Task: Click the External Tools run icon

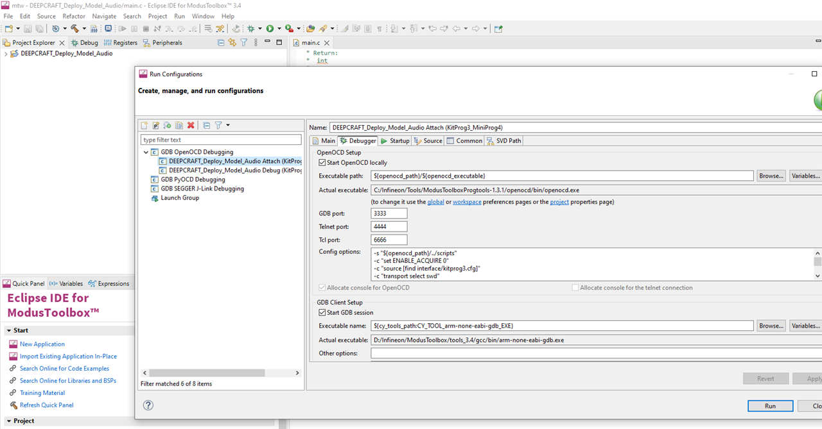Action: (289, 28)
